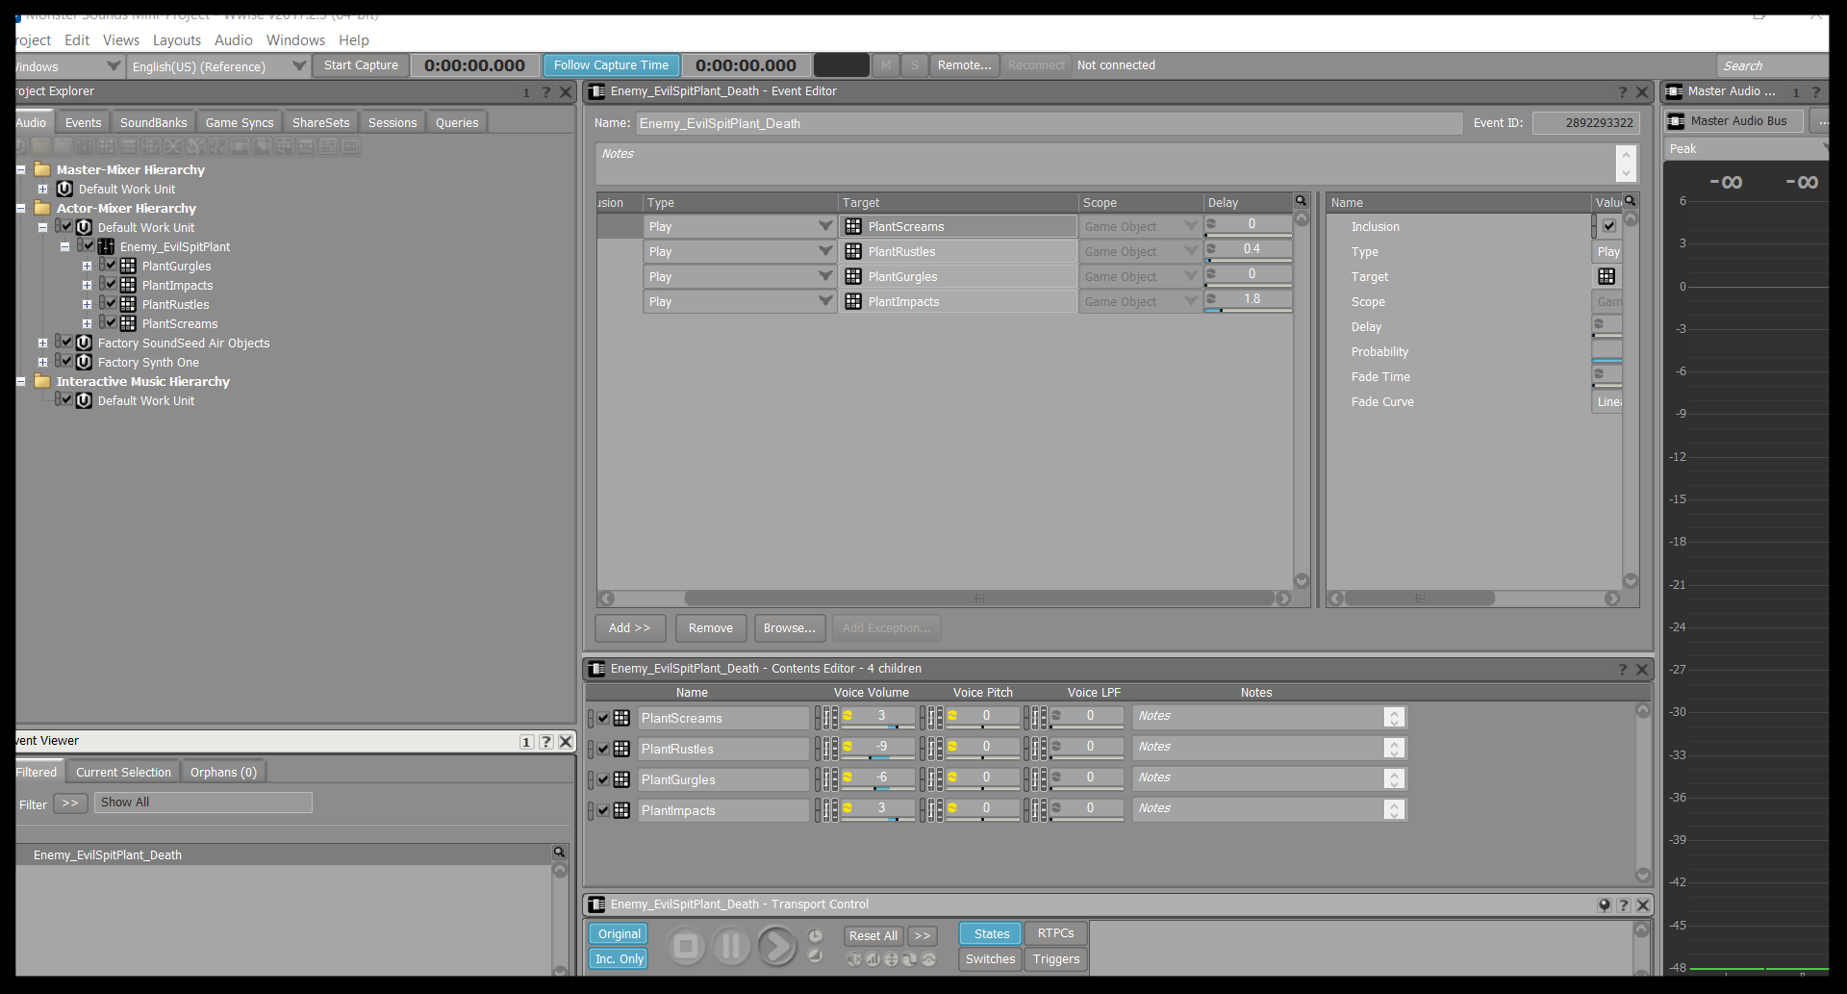Expand Factory SoundSeed Air Objects node
Viewport: 1847px width, 994px height.
[x=42, y=344]
